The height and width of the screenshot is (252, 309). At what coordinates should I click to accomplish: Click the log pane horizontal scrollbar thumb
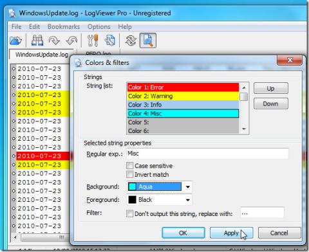click(45, 237)
